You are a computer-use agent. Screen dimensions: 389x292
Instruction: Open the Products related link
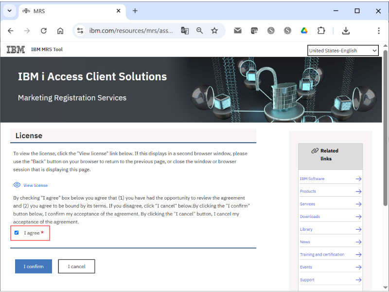coord(308,191)
